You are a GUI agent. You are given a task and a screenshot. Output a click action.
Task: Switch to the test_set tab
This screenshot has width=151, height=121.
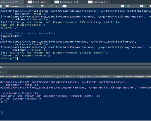[39, 2]
